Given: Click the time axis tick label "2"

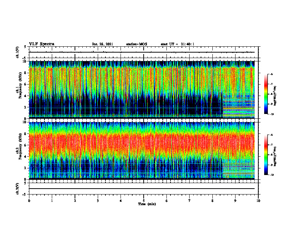Looking at the screenshot, I should tap(75, 201).
